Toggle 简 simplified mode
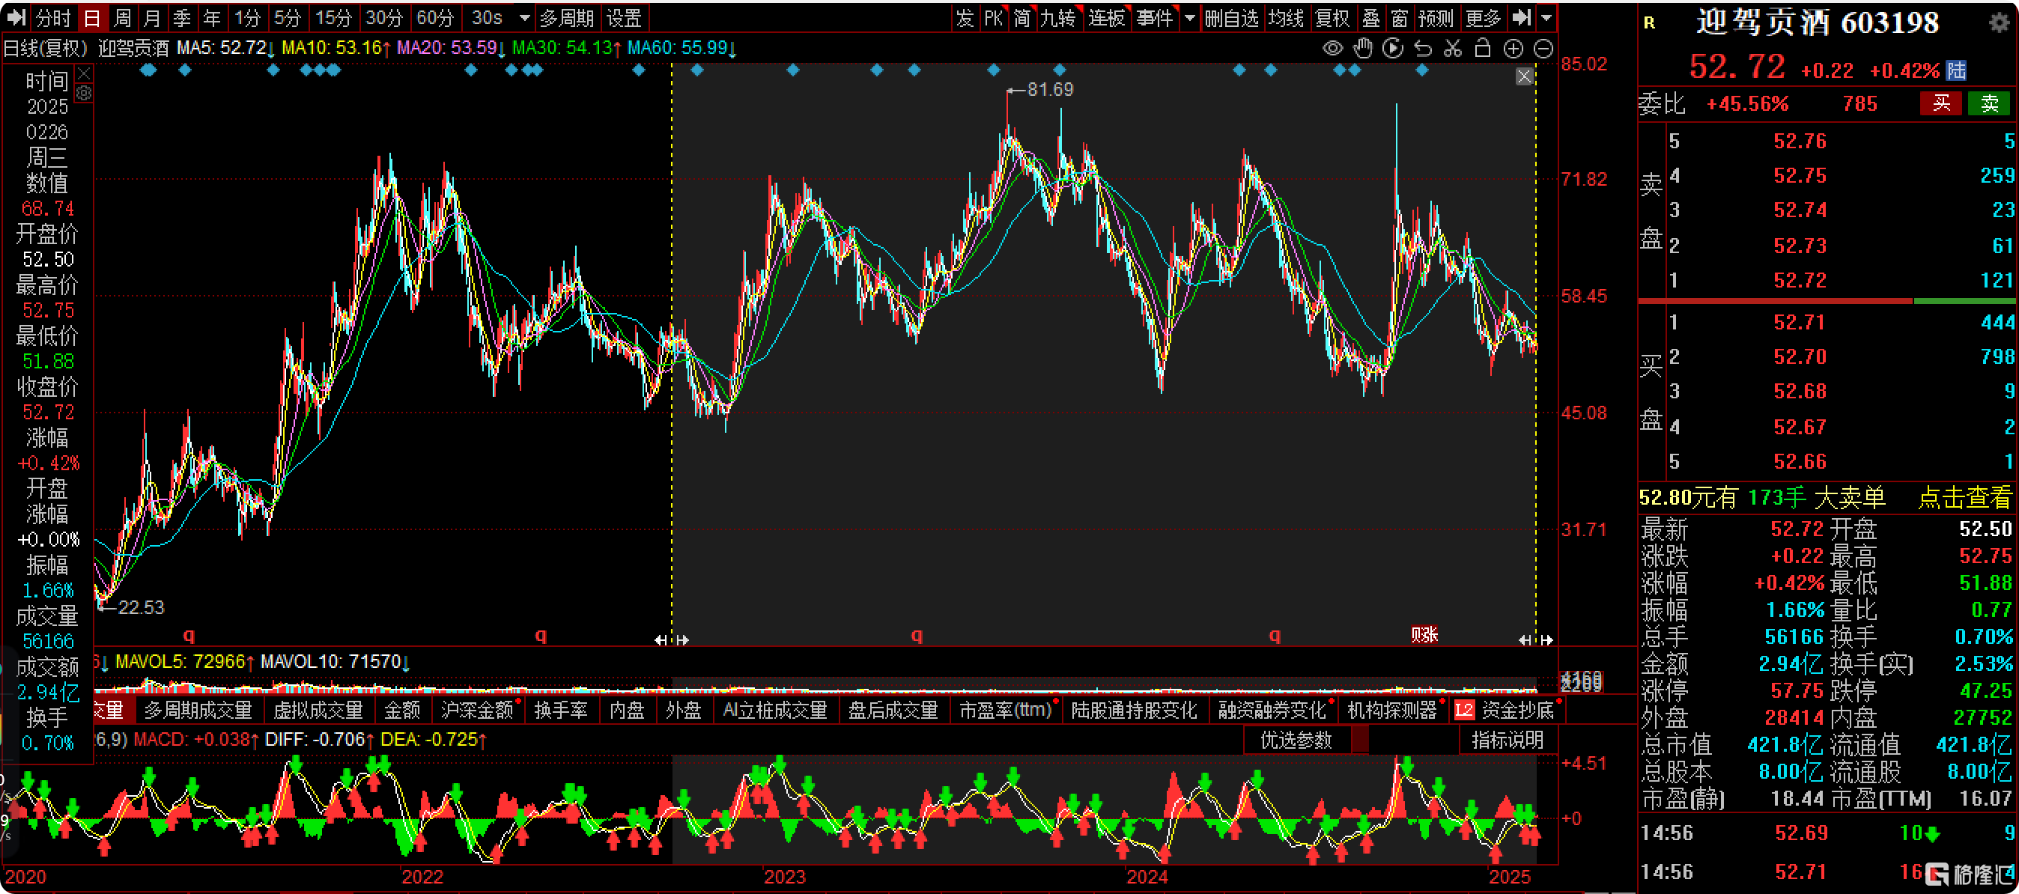This screenshot has height=894, width=2019. [1022, 17]
